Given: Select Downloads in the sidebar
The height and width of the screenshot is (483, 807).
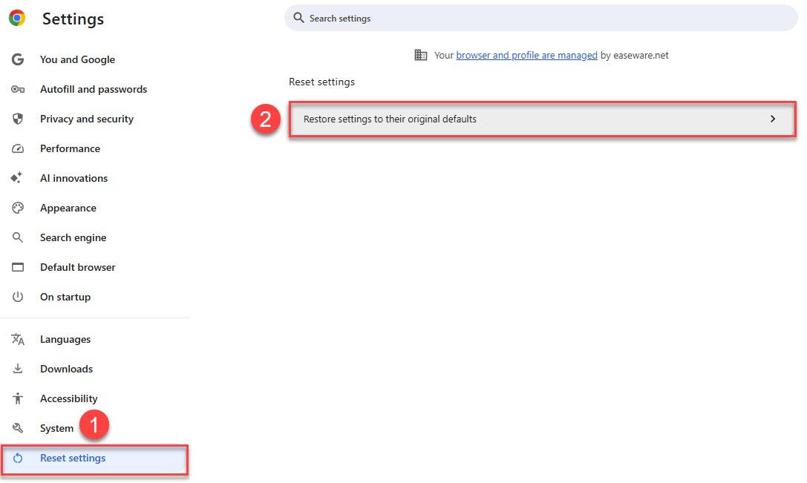Looking at the screenshot, I should (x=66, y=369).
